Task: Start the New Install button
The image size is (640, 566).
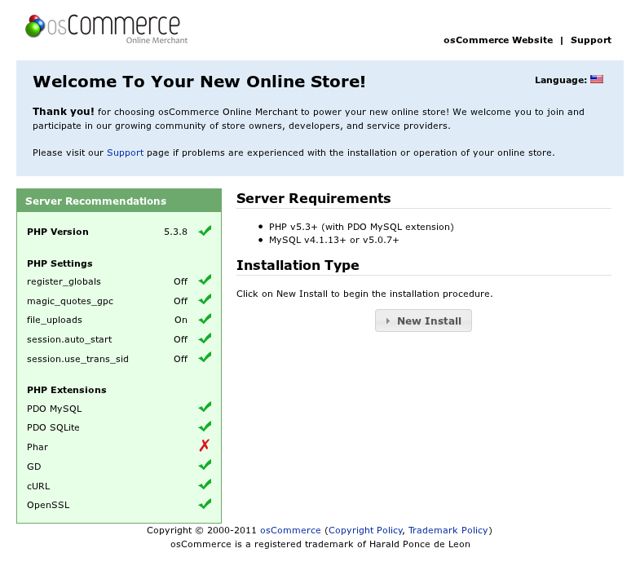Action: pyautogui.click(x=423, y=321)
